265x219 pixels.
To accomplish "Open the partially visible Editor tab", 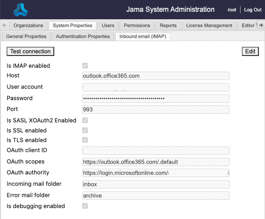I will click(x=248, y=25).
